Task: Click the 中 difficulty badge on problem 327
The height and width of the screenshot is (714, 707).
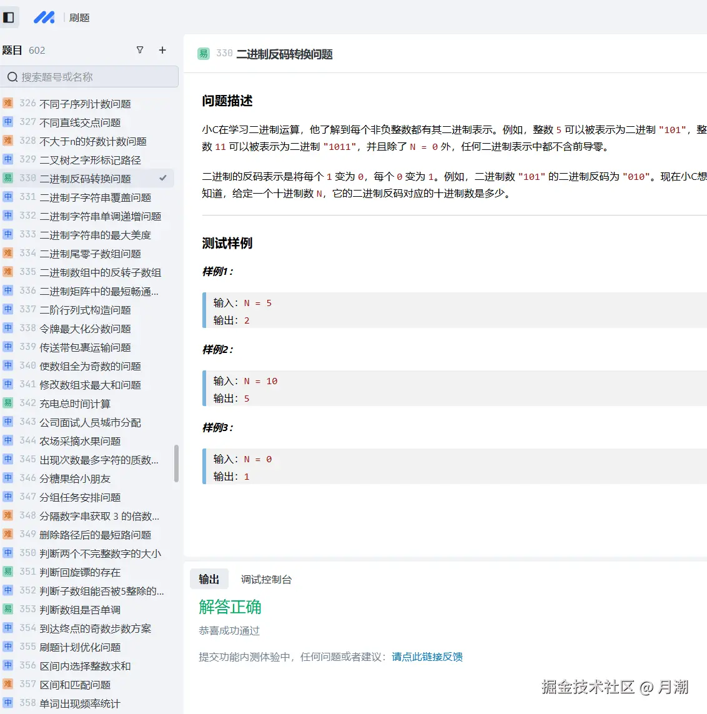Action: [7, 122]
